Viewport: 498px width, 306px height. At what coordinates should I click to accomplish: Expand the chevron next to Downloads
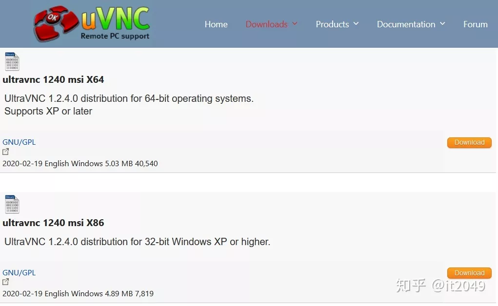(295, 24)
